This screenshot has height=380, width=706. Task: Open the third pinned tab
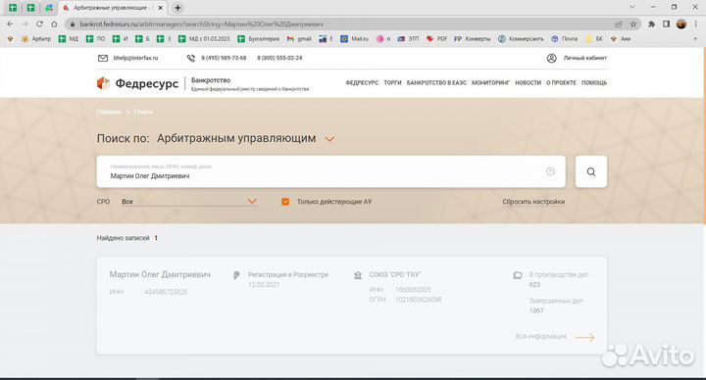pyautogui.click(x=49, y=8)
